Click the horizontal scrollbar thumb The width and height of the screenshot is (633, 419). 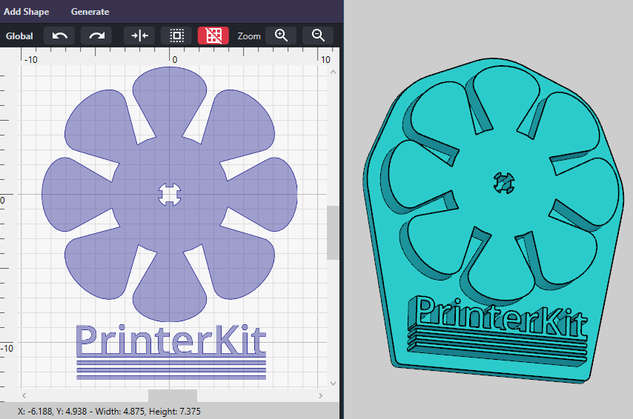173,395
